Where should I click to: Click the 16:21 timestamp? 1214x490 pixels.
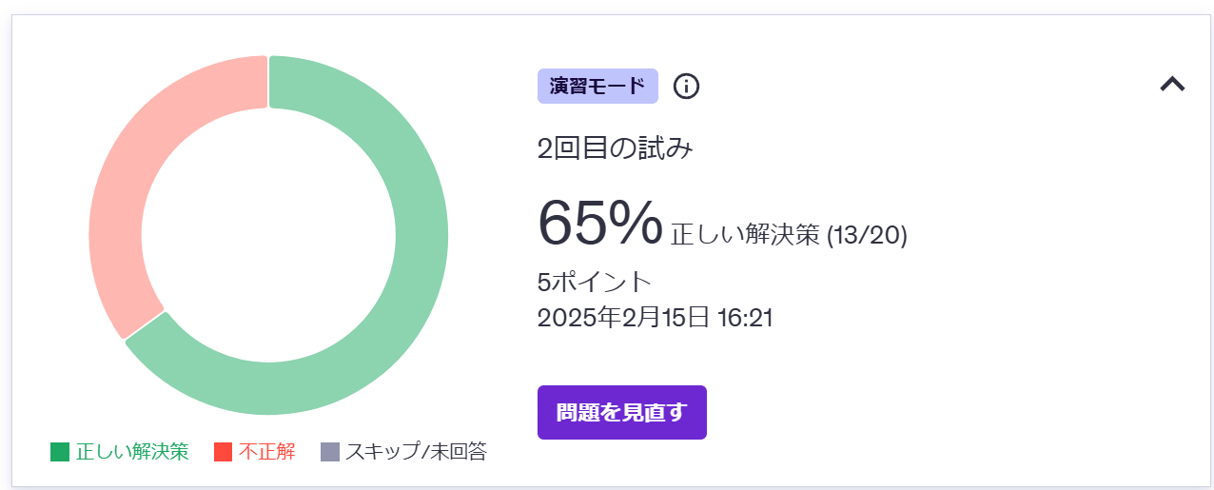coord(744,317)
